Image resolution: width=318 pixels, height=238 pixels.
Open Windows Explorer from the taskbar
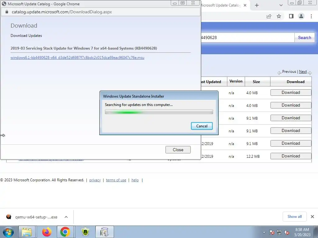click(27, 232)
